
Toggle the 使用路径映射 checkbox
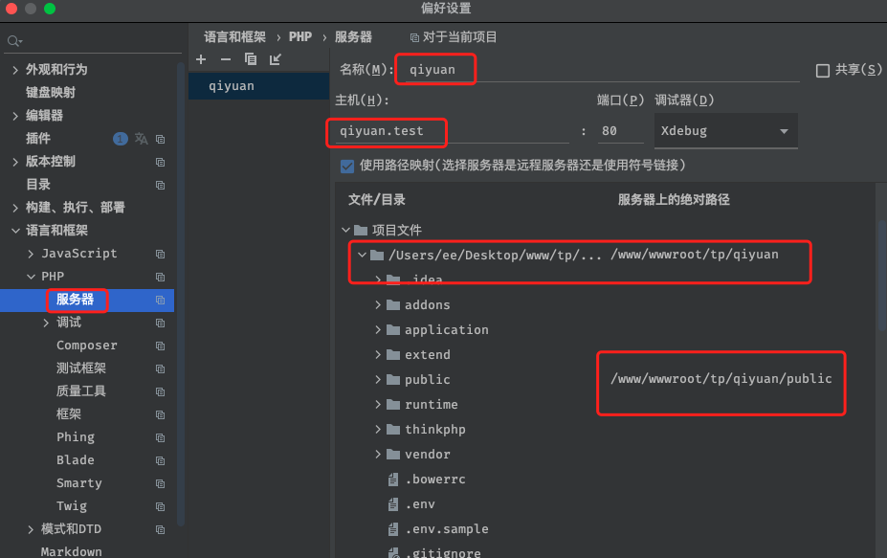tap(346, 166)
